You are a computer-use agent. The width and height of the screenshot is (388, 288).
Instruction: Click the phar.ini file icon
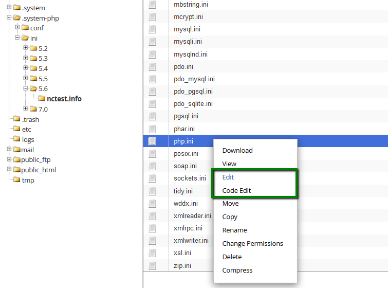[152, 129]
